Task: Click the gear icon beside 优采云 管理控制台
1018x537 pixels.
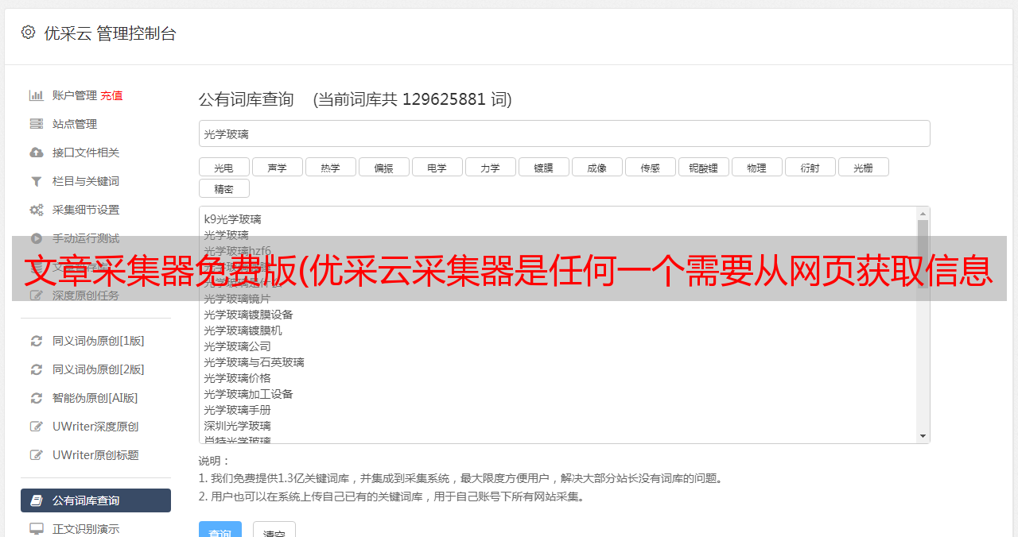Action: pos(29,33)
